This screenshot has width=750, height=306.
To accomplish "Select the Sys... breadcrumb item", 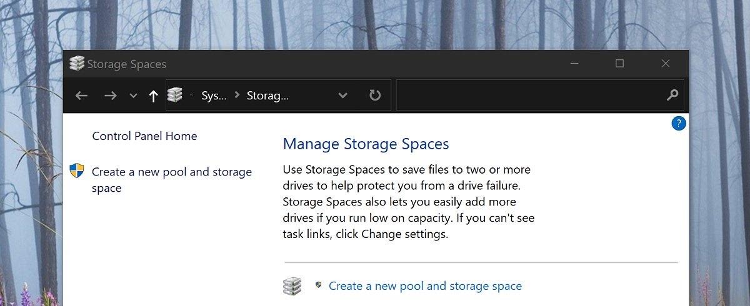I will click(214, 96).
